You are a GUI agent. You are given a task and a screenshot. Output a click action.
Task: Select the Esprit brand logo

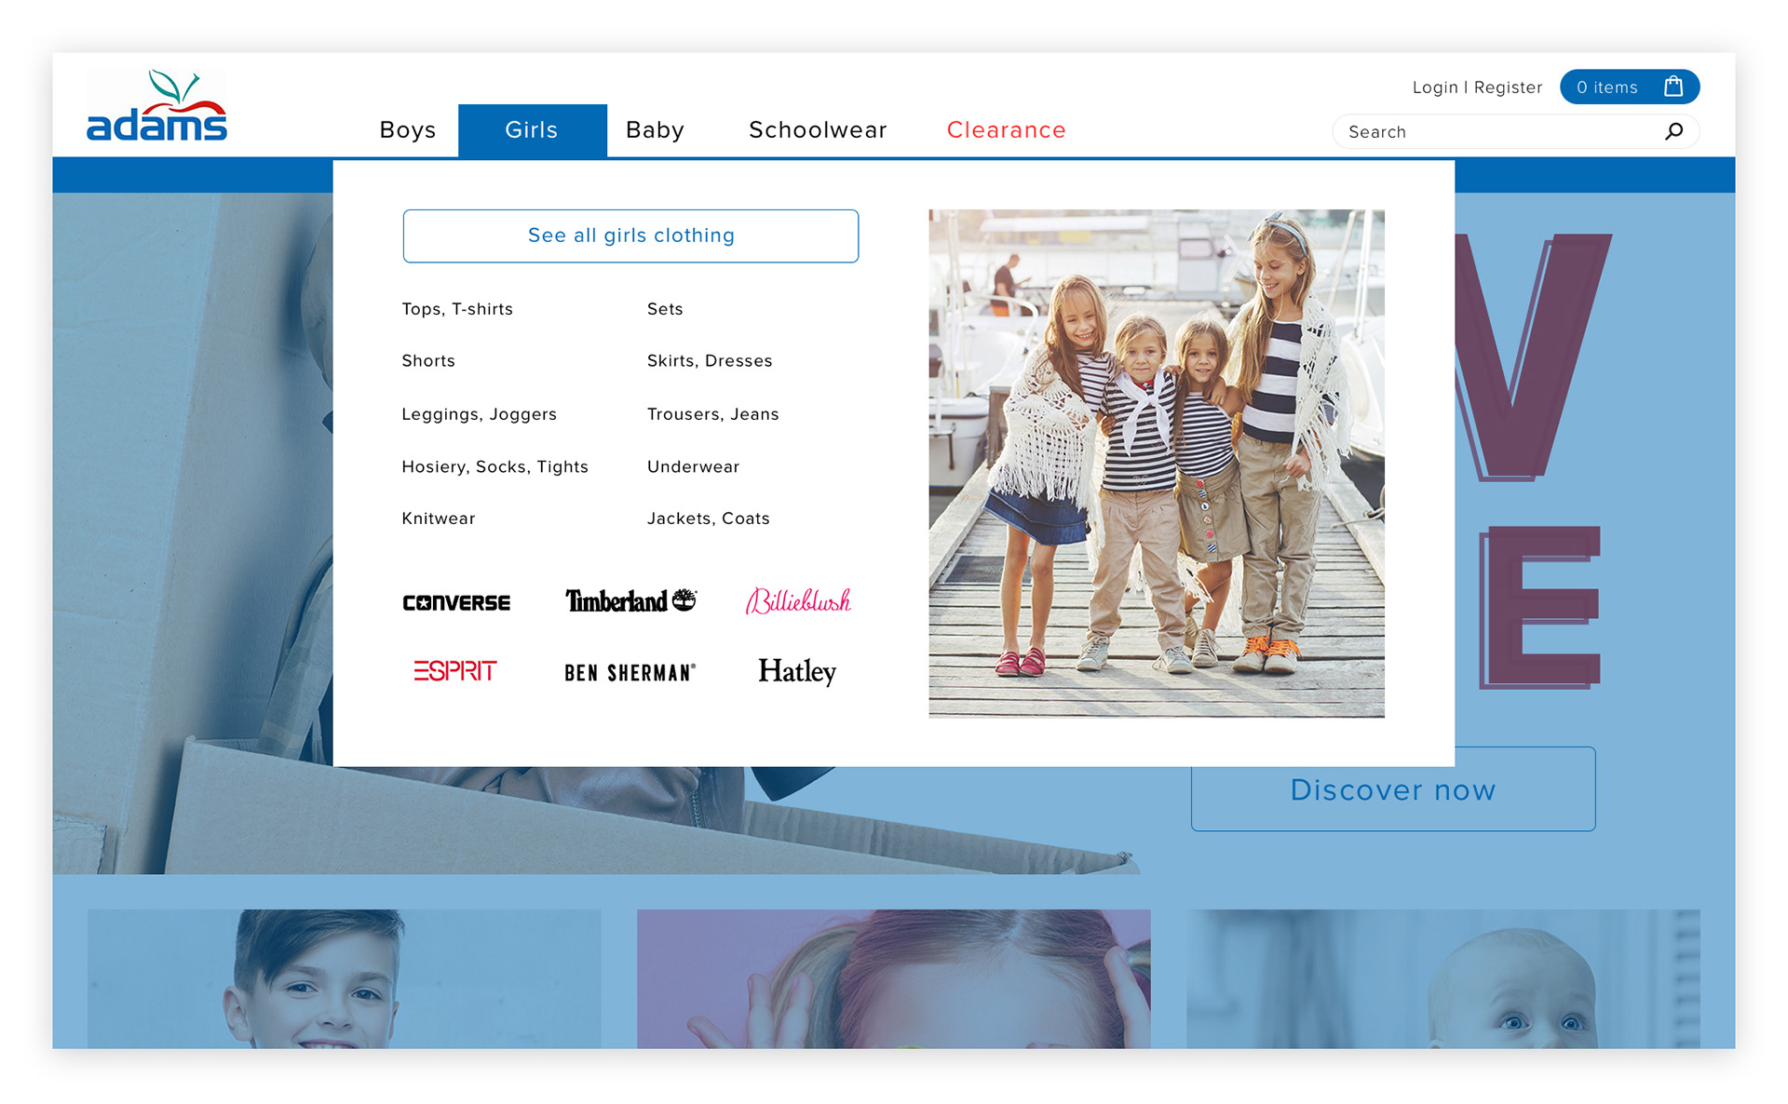pos(455,671)
